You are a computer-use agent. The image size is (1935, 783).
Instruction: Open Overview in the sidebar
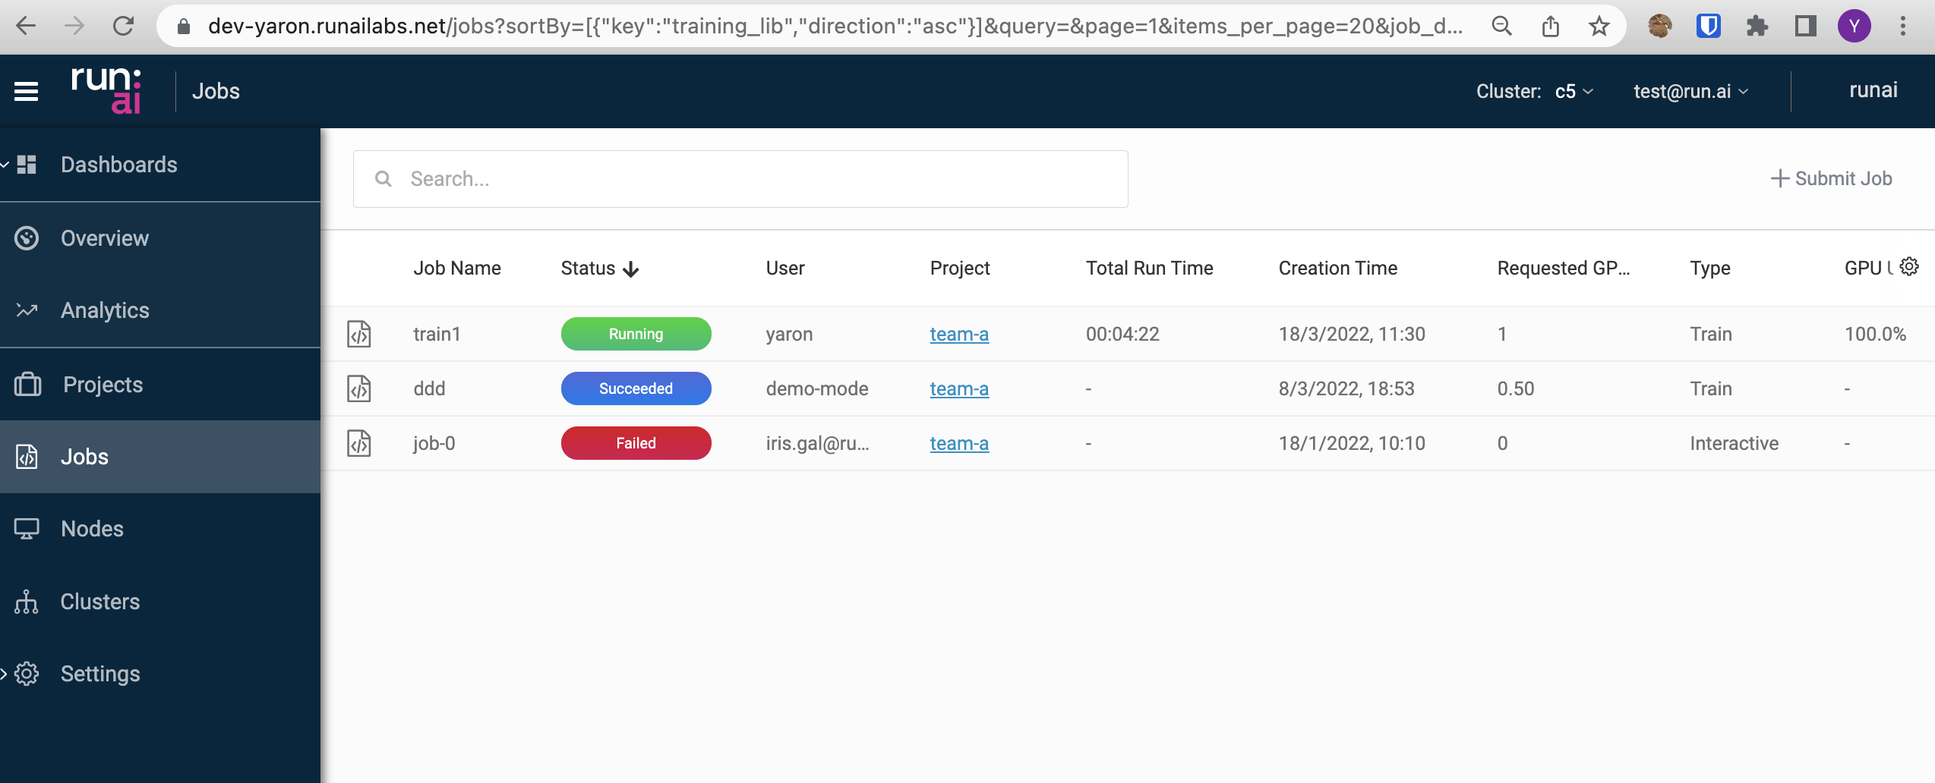[160, 238]
